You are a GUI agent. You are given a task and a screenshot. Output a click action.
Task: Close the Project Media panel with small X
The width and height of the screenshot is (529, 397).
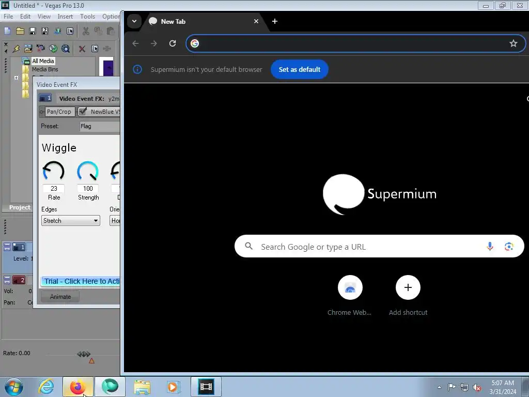point(6,44)
